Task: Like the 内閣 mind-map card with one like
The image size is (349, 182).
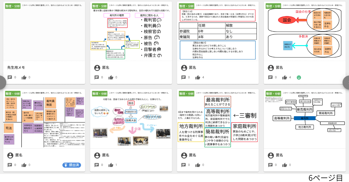Action: [111, 165]
